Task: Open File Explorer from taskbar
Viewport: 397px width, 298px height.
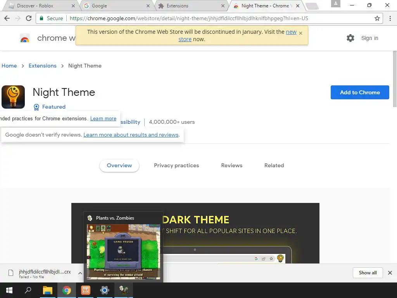Action: [x=47, y=290]
